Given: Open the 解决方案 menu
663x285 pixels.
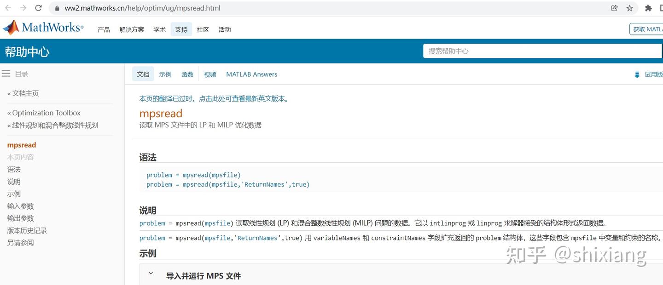Looking at the screenshot, I should coord(131,29).
